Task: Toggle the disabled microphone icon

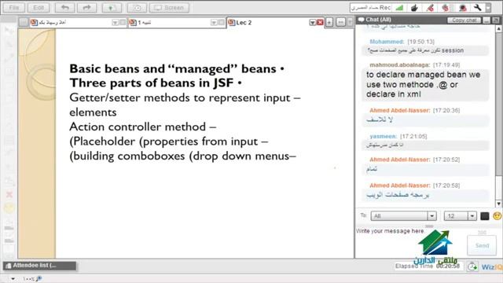Action: [446, 8]
